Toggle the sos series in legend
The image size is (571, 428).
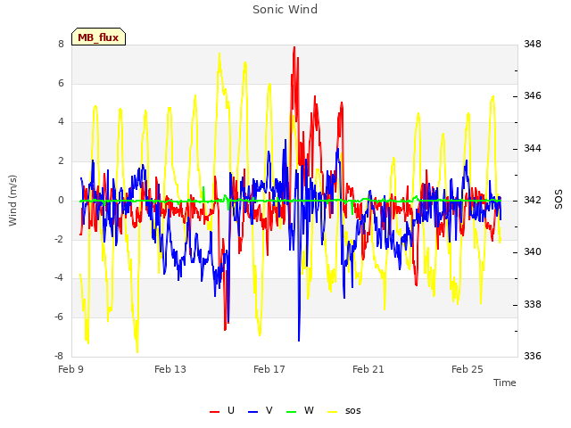[x=344, y=410]
